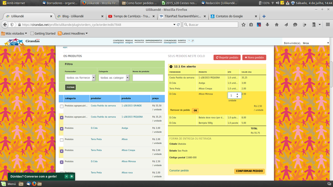The image size is (333, 187).
Task: Check the Terra Preta Alface checkbox
Action: coord(61,140)
